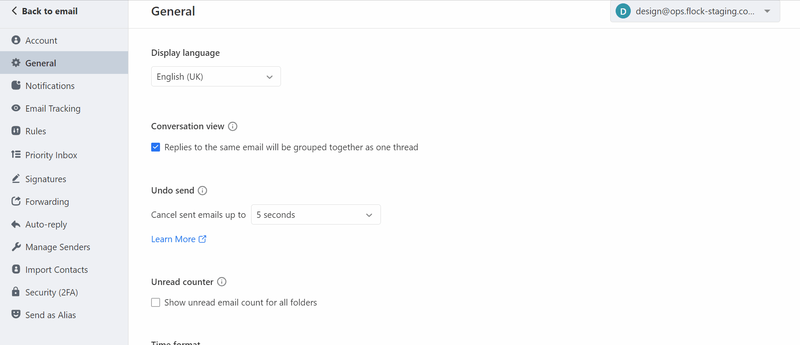This screenshot has width=800, height=345.
Task: Click the Undo send info icon
Action: (x=202, y=190)
